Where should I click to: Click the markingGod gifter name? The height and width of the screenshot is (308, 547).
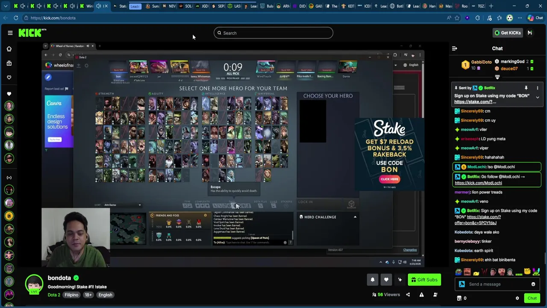pyautogui.click(x=512, y=62)
